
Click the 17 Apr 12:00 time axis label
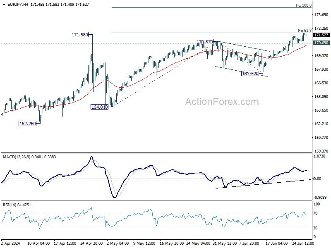65,243
